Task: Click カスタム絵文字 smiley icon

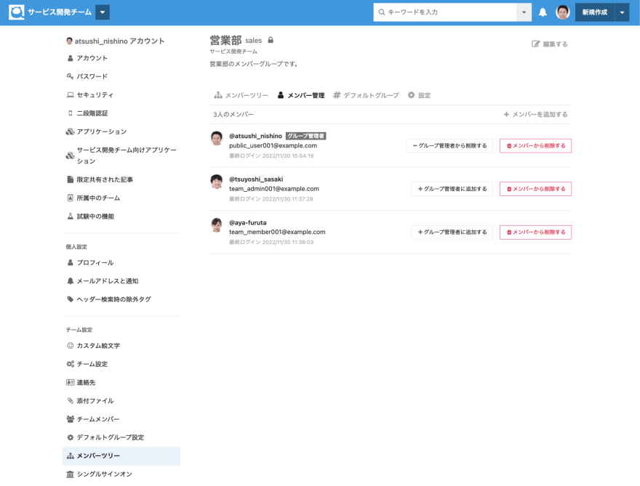Action: [x=71, y=346]
